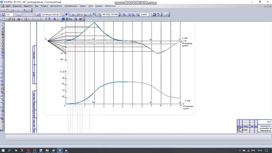Open the Справка menu
272x153 pixels.
(x=99, y=6)
